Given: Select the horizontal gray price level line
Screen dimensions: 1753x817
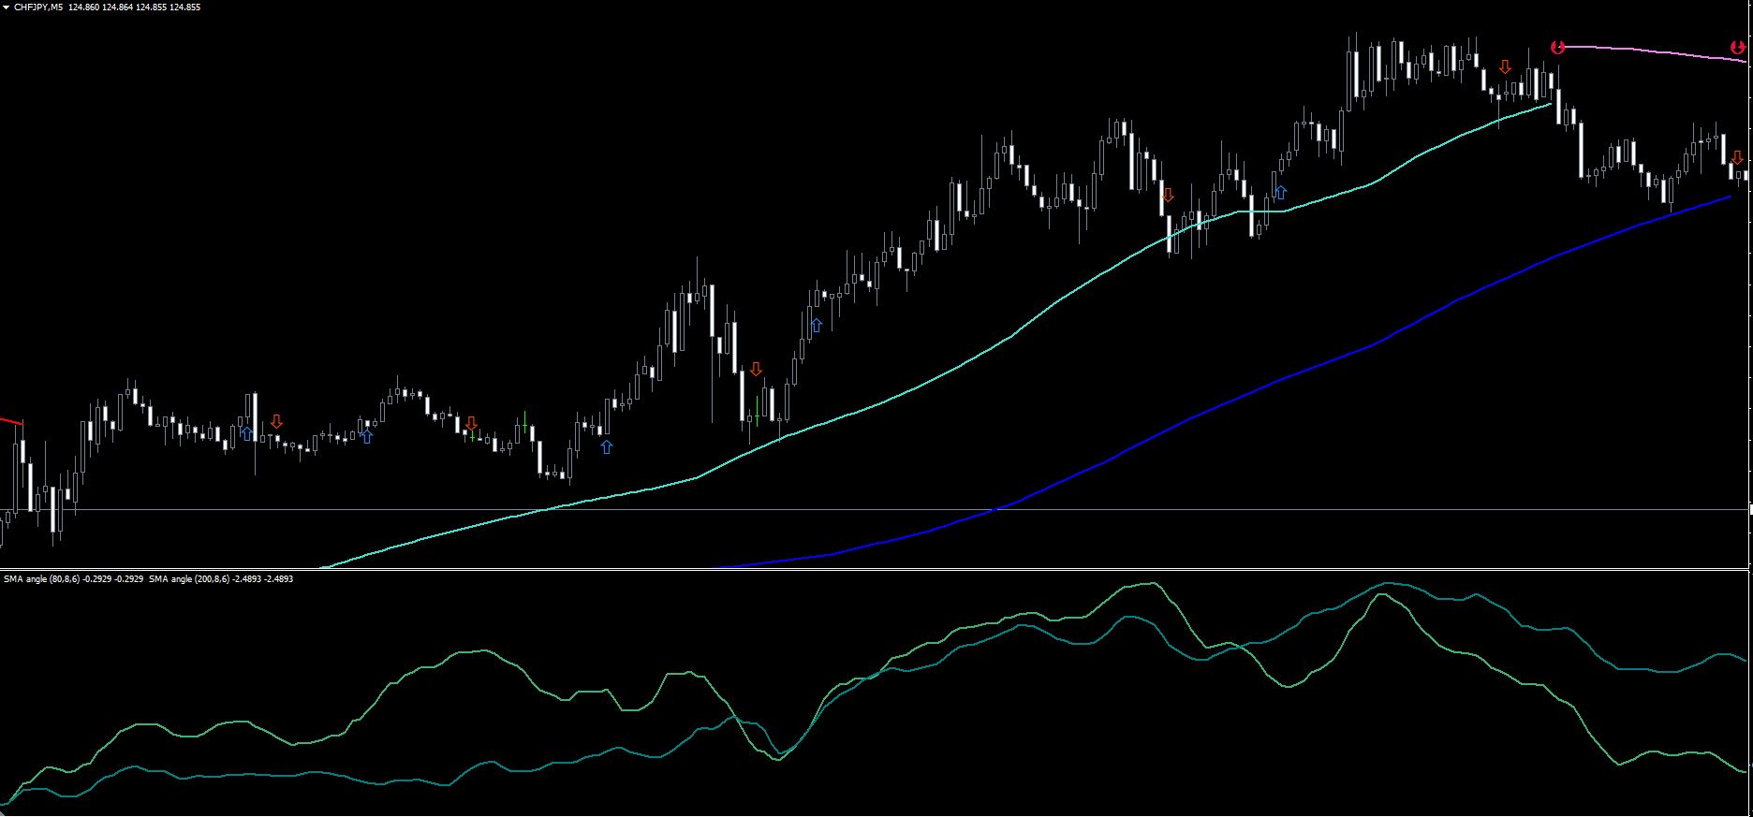Looking at the screenshot, I should [875, 510].
